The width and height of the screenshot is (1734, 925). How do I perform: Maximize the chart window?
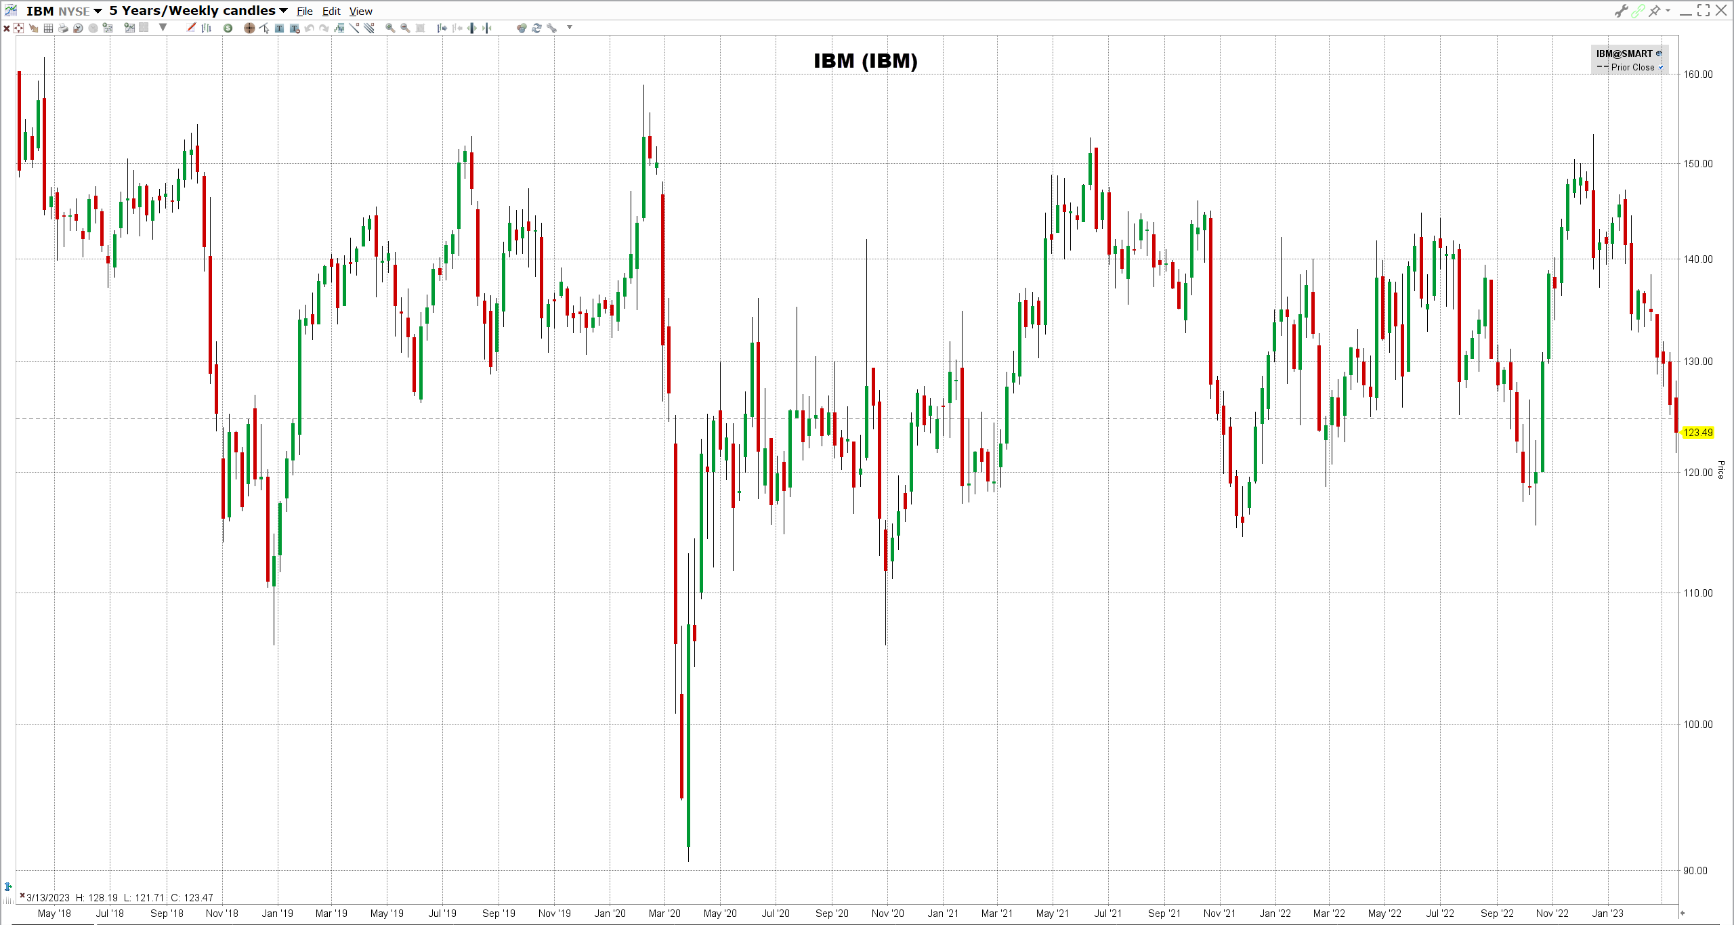click(x=1704, y=10)
